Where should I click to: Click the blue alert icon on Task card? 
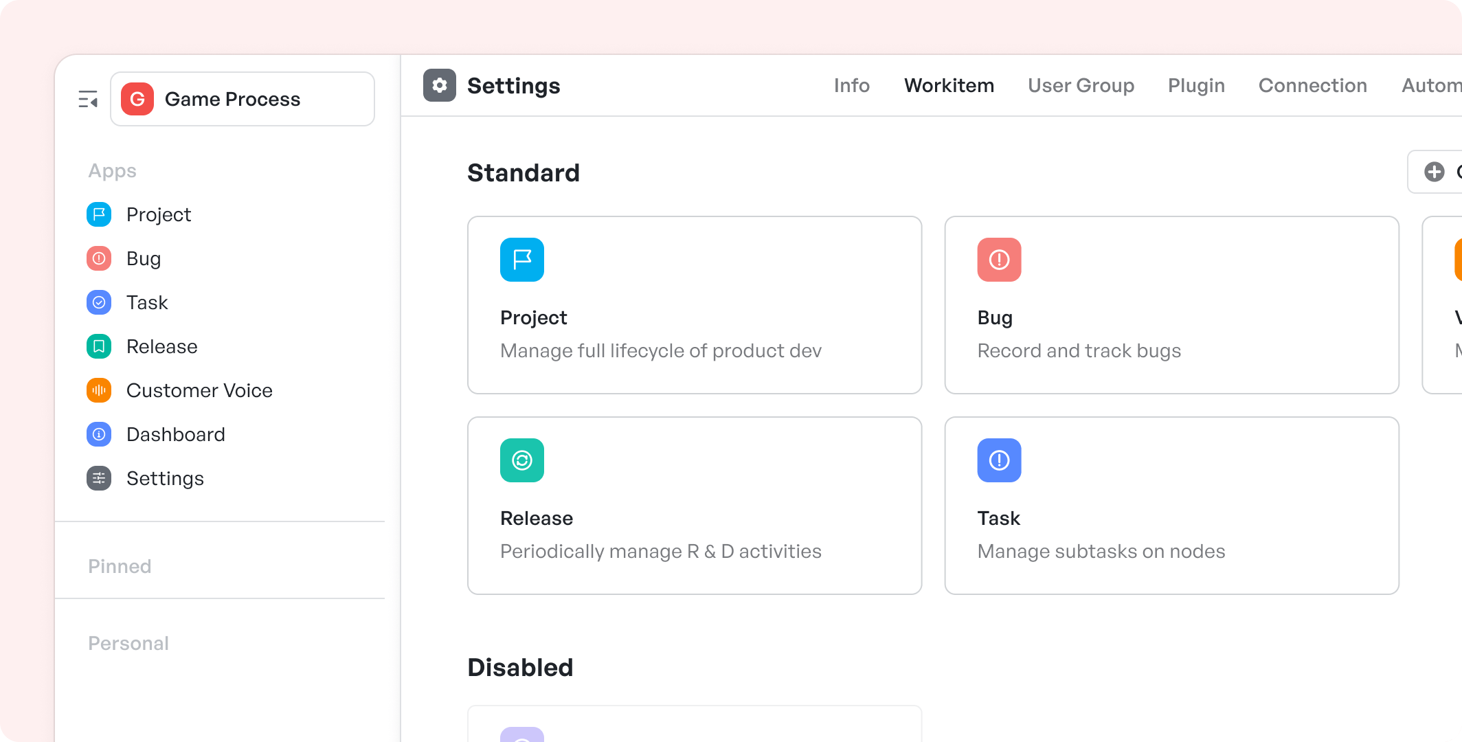pyautogui.click(x=1000, y=460)
